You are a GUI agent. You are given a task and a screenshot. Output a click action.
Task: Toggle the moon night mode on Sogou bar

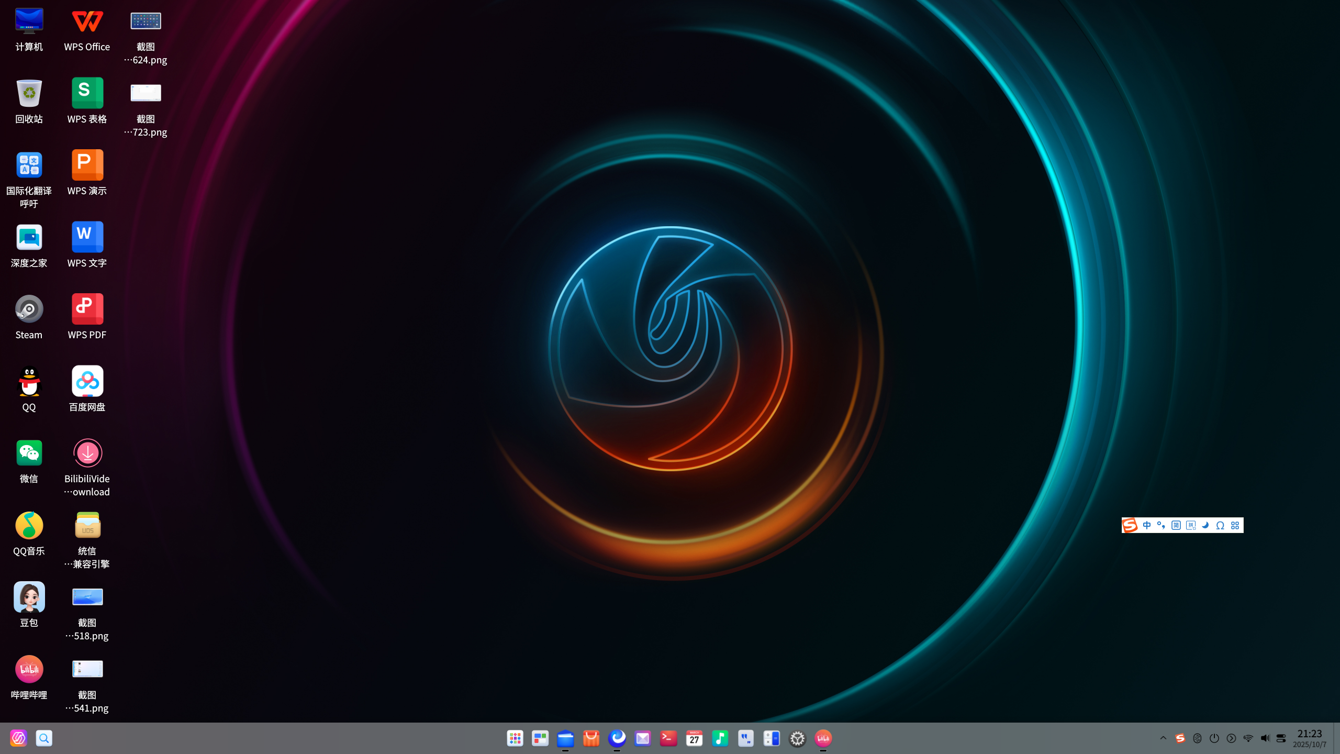pos(1205,525)
